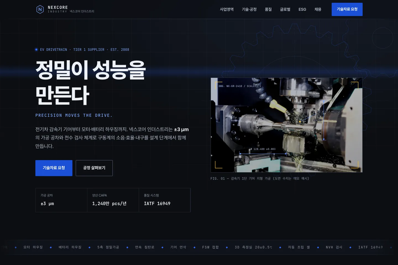The image size is (398, 265).
Task: Click 자동 조립 셀 in the ticker
Action: pyautogui.click(x=299, y=247)
